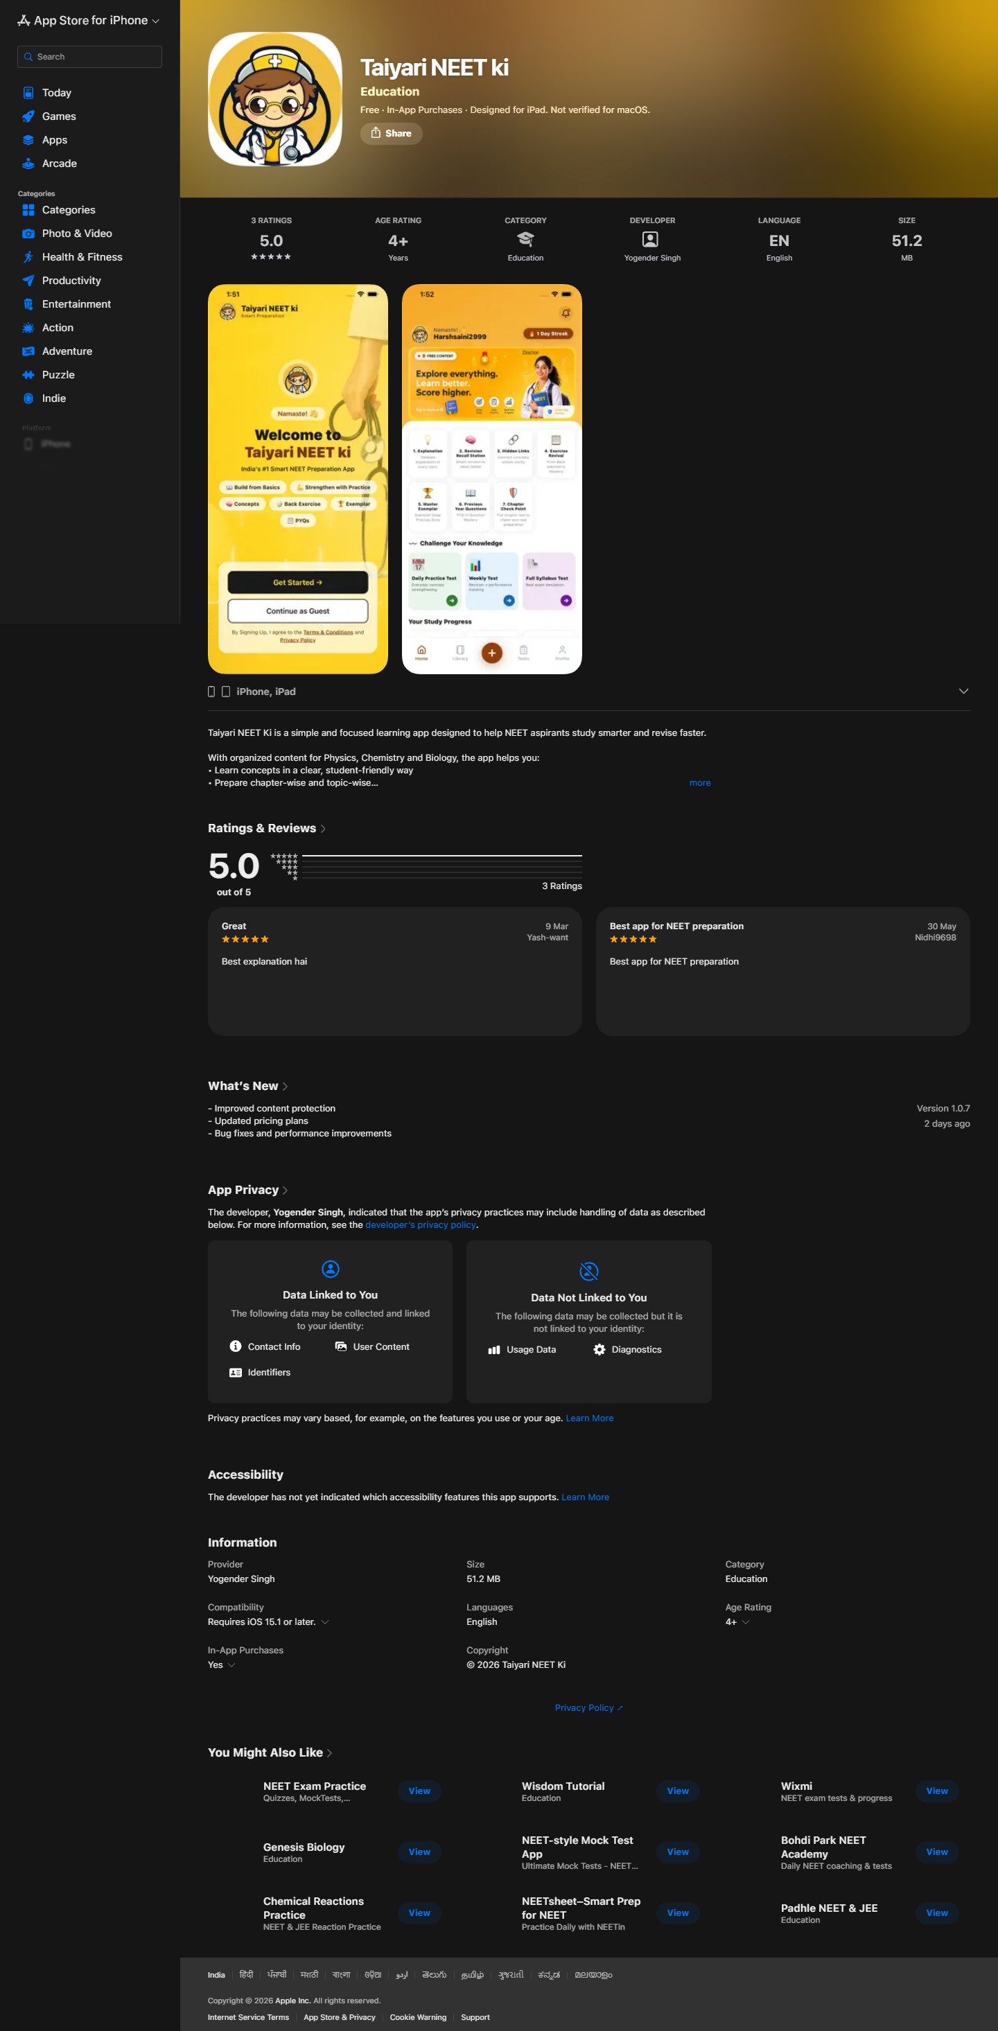Open the Categories grid icon

point(28,210)
